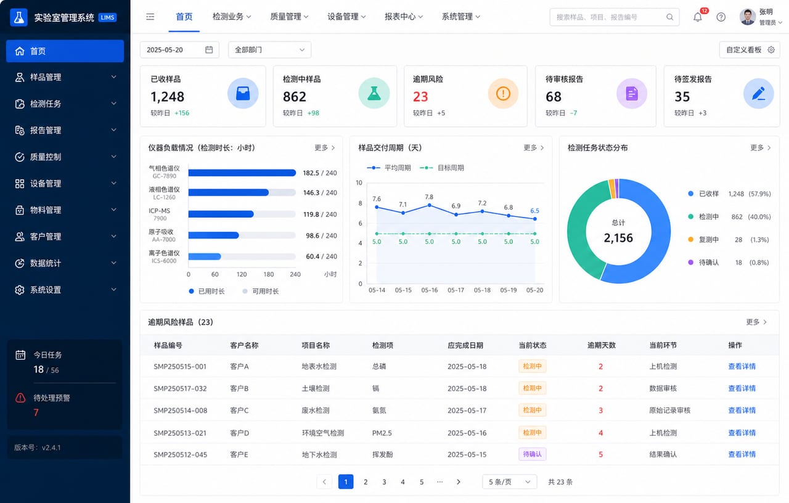Click 自定义看板 button
Viewport: 789px width, 503px height.
point(749,50)
